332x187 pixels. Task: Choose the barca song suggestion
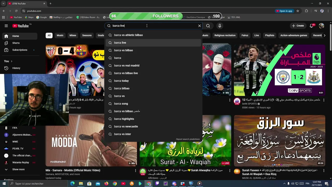click(153, 104)
